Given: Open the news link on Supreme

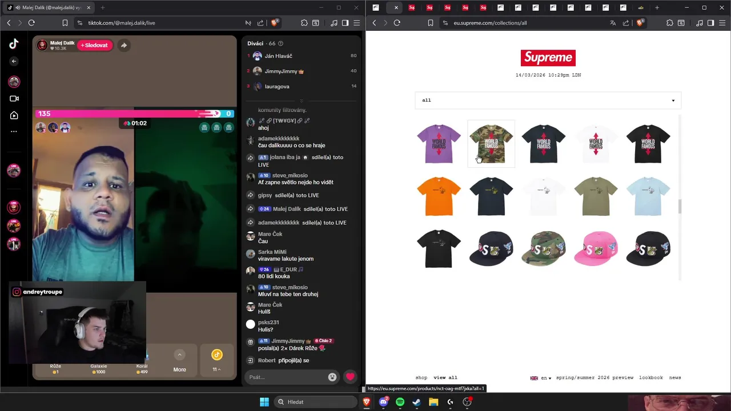Looking at the screenshot, I should click(675, 377).
